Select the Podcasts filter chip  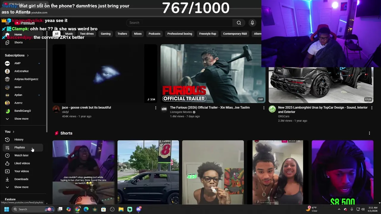click(154, 34)
